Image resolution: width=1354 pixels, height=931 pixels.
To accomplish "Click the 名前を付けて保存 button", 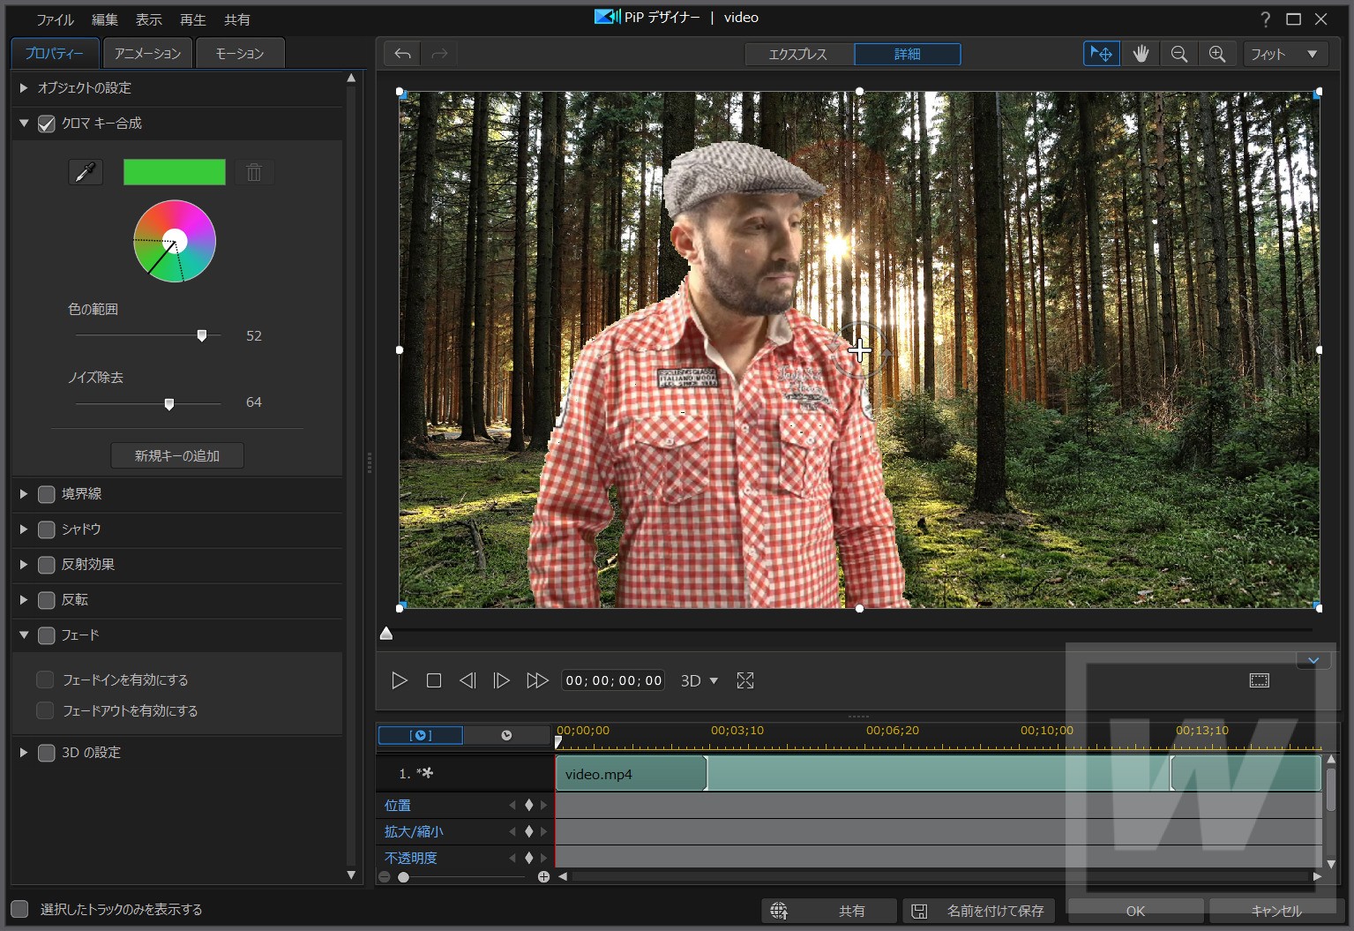I will pos(979,911).
